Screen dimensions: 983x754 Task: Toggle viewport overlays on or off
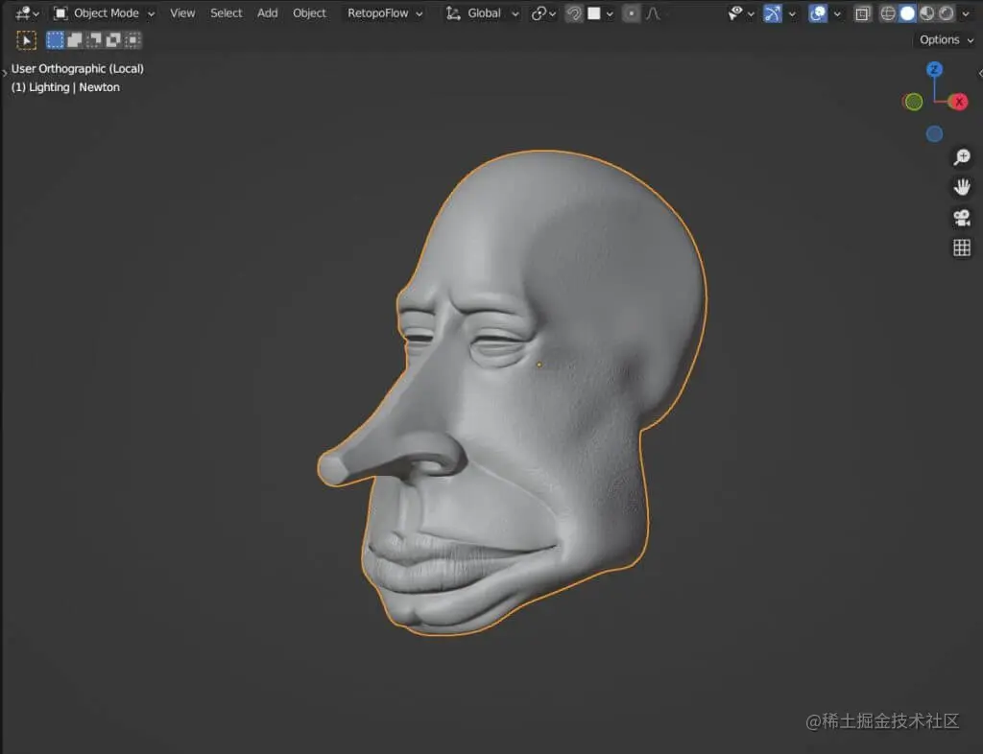pyautogui.click(x=818, y=13)
